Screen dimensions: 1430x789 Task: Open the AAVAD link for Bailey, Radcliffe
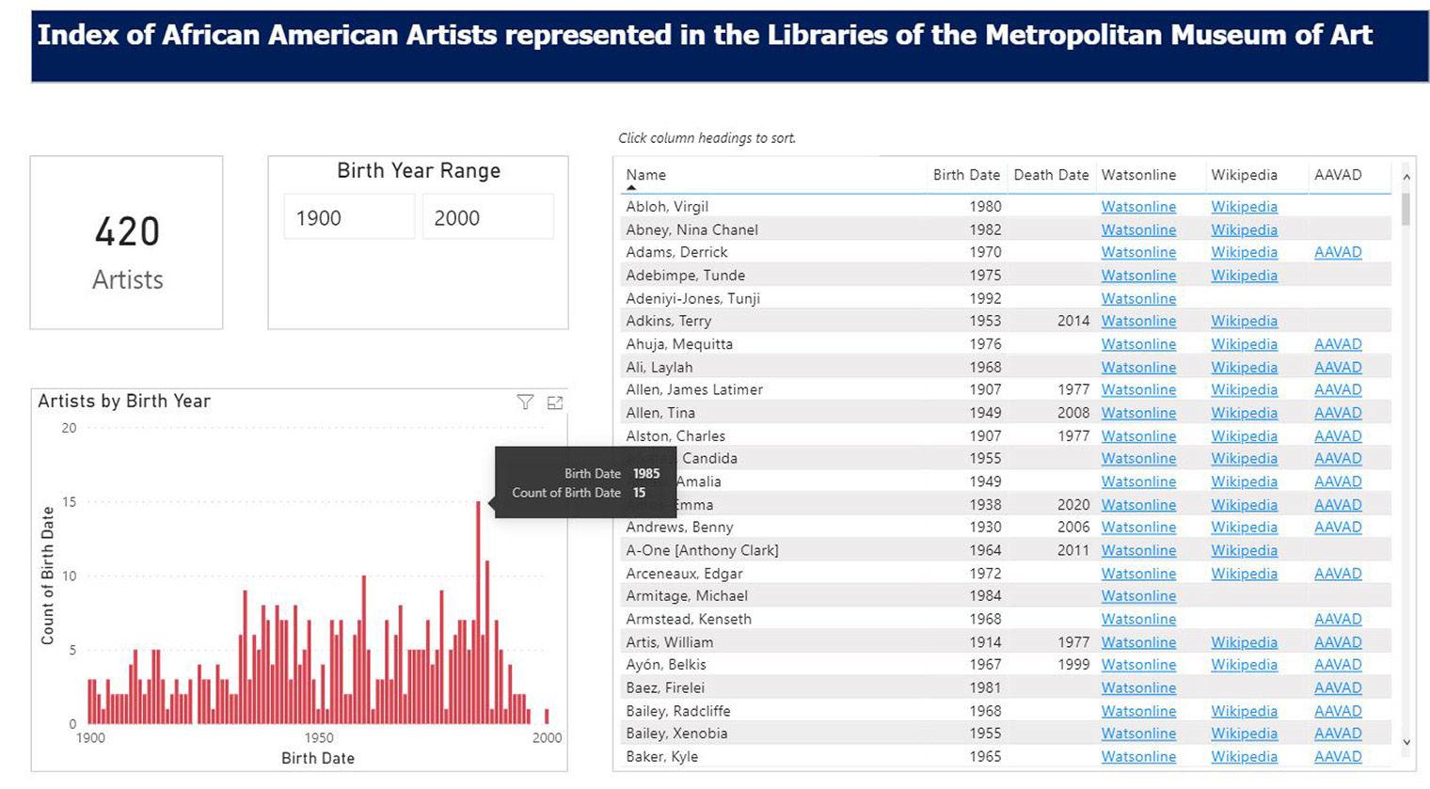point(1337,710)
